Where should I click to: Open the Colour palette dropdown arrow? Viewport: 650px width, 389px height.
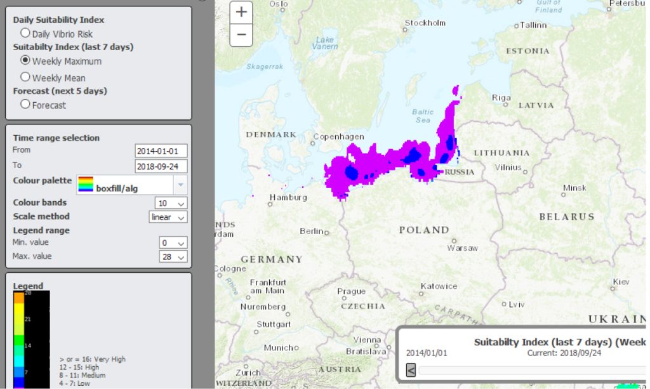(x=181, y=185)
